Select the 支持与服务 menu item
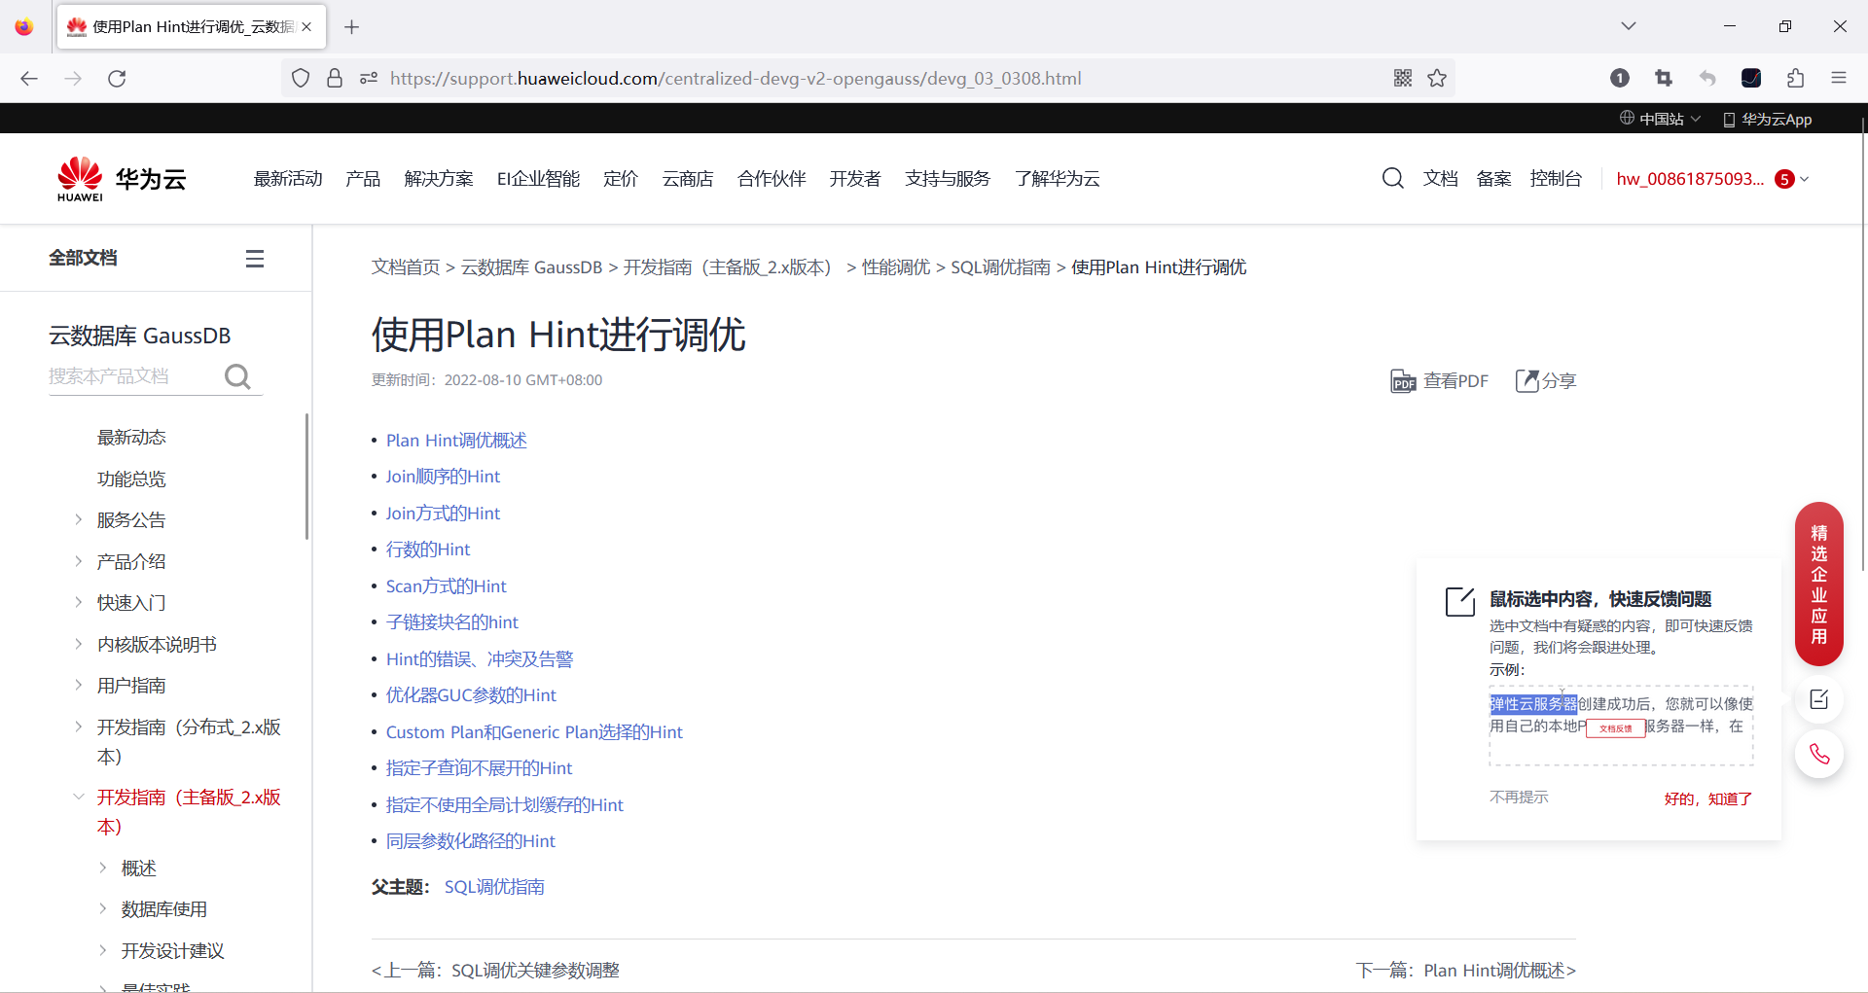Screen dimensions: 1868x993 [947, 178]
